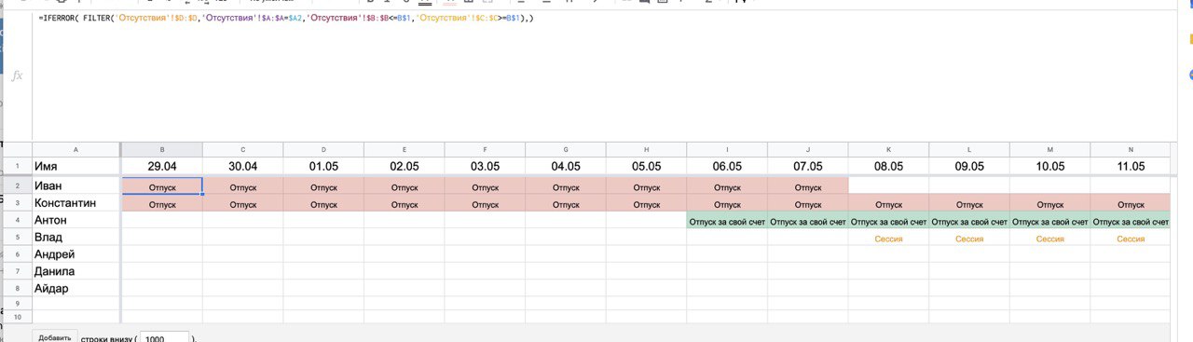
Task: Click the Иван name cell
Action: (x=75, y=186)
